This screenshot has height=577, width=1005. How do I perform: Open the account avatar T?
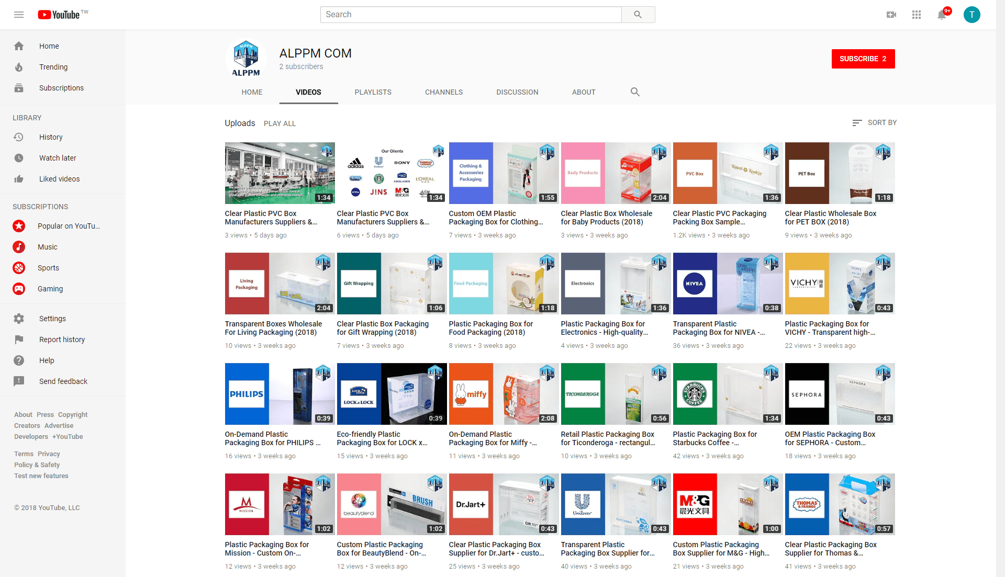click(971, 15)
